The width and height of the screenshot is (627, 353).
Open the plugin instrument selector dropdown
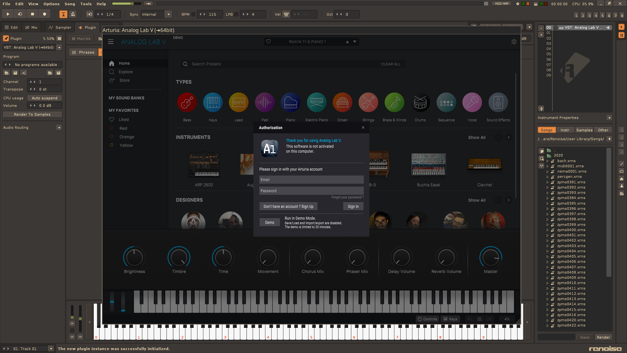[x=59, y=47]
